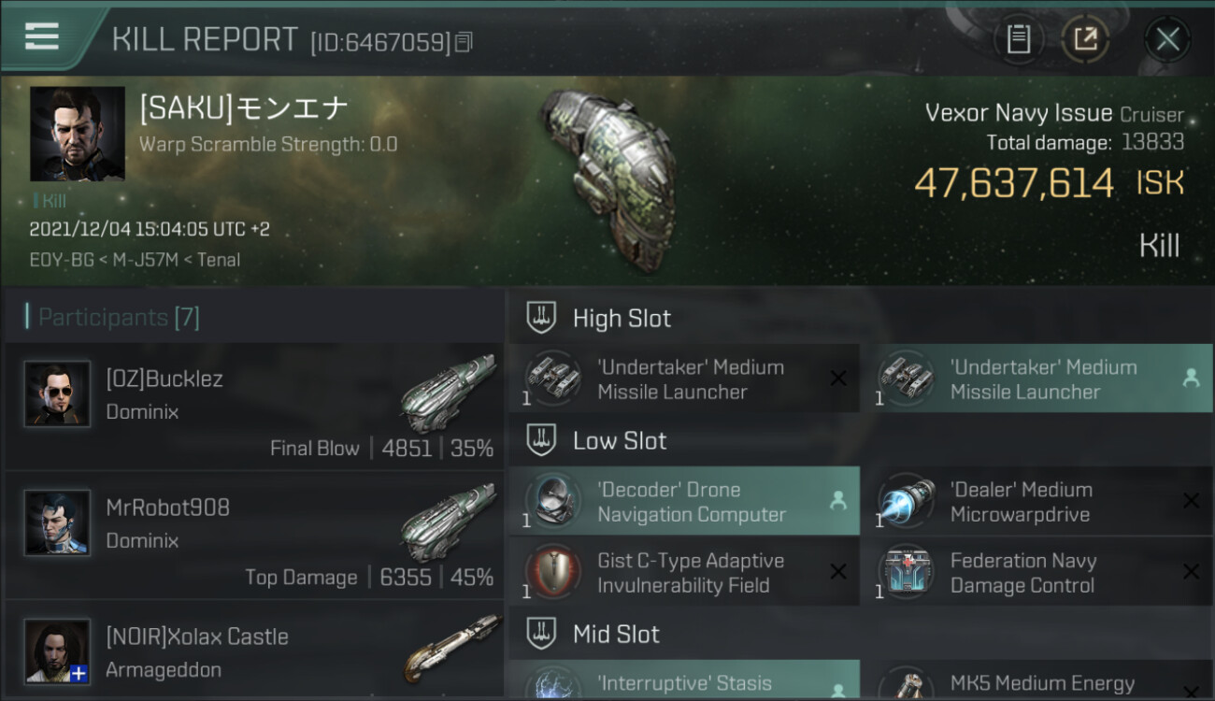Screen dimensions: 1215x701
Task: Collapse the Mid Slot section header
Action: [x=861, y=635]
